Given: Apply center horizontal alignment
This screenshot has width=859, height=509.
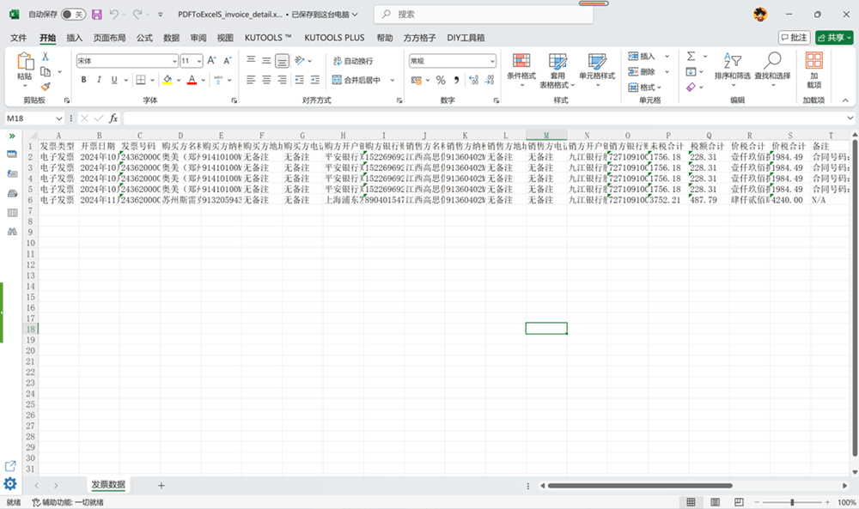Looking at the screenshot, I should [x=266, y=80].
